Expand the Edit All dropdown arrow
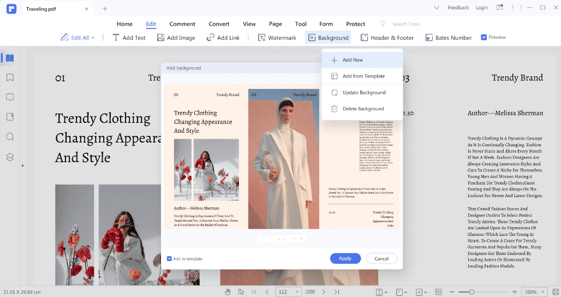 click(x=93, y=38)
